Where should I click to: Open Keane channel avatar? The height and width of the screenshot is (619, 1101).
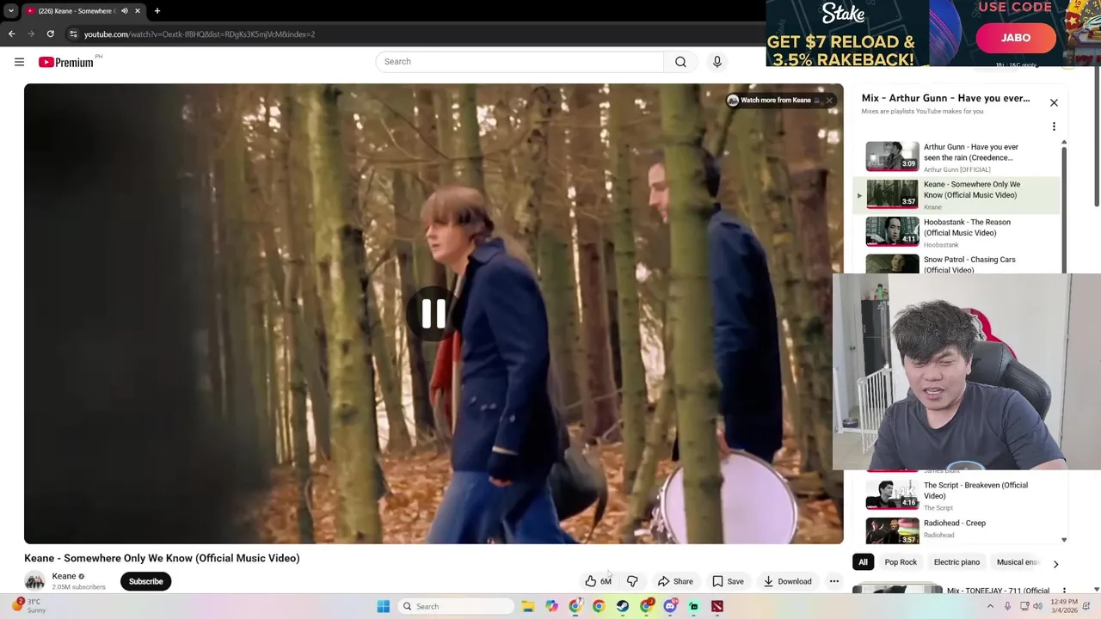pyautogui.click(x=34, y=581)
